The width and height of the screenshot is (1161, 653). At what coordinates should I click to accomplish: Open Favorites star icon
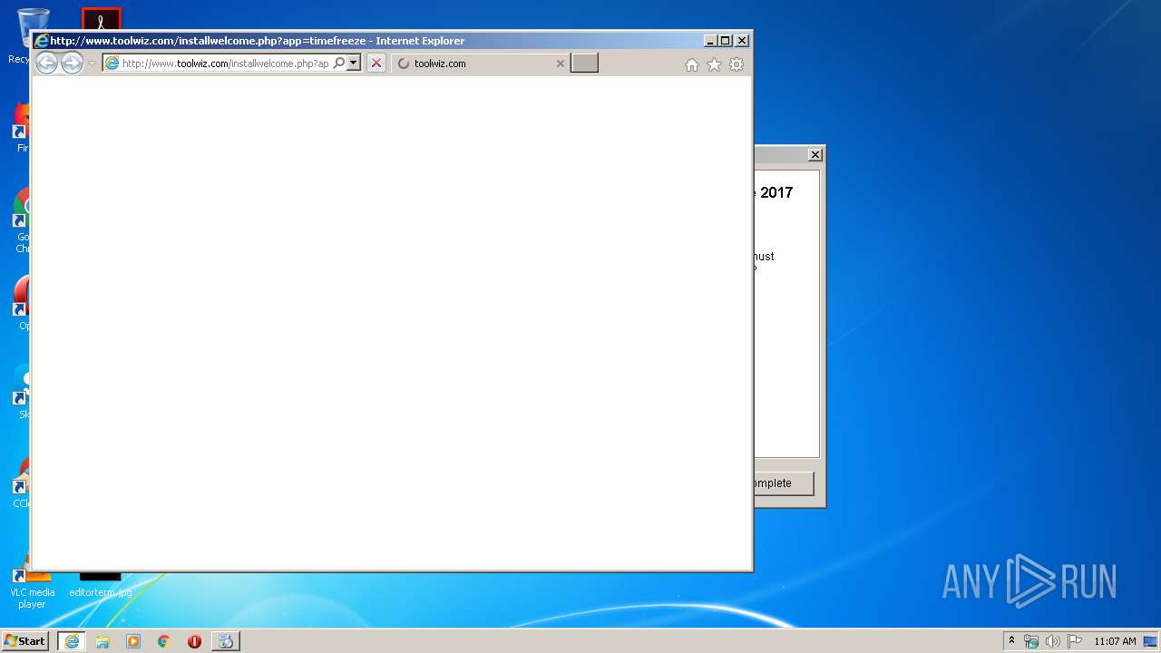[x=714, y=64]
